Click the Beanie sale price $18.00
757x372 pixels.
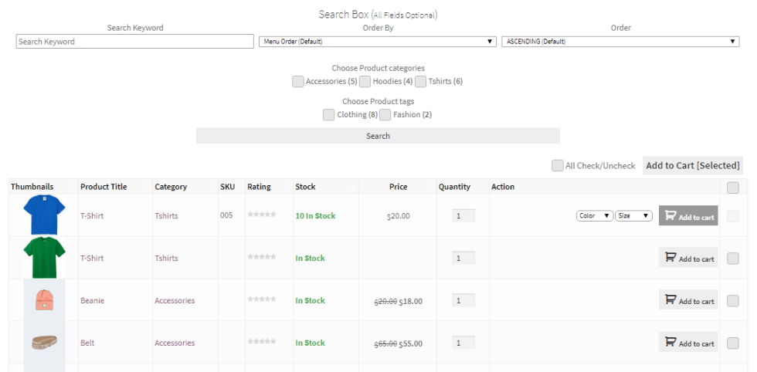410,302
